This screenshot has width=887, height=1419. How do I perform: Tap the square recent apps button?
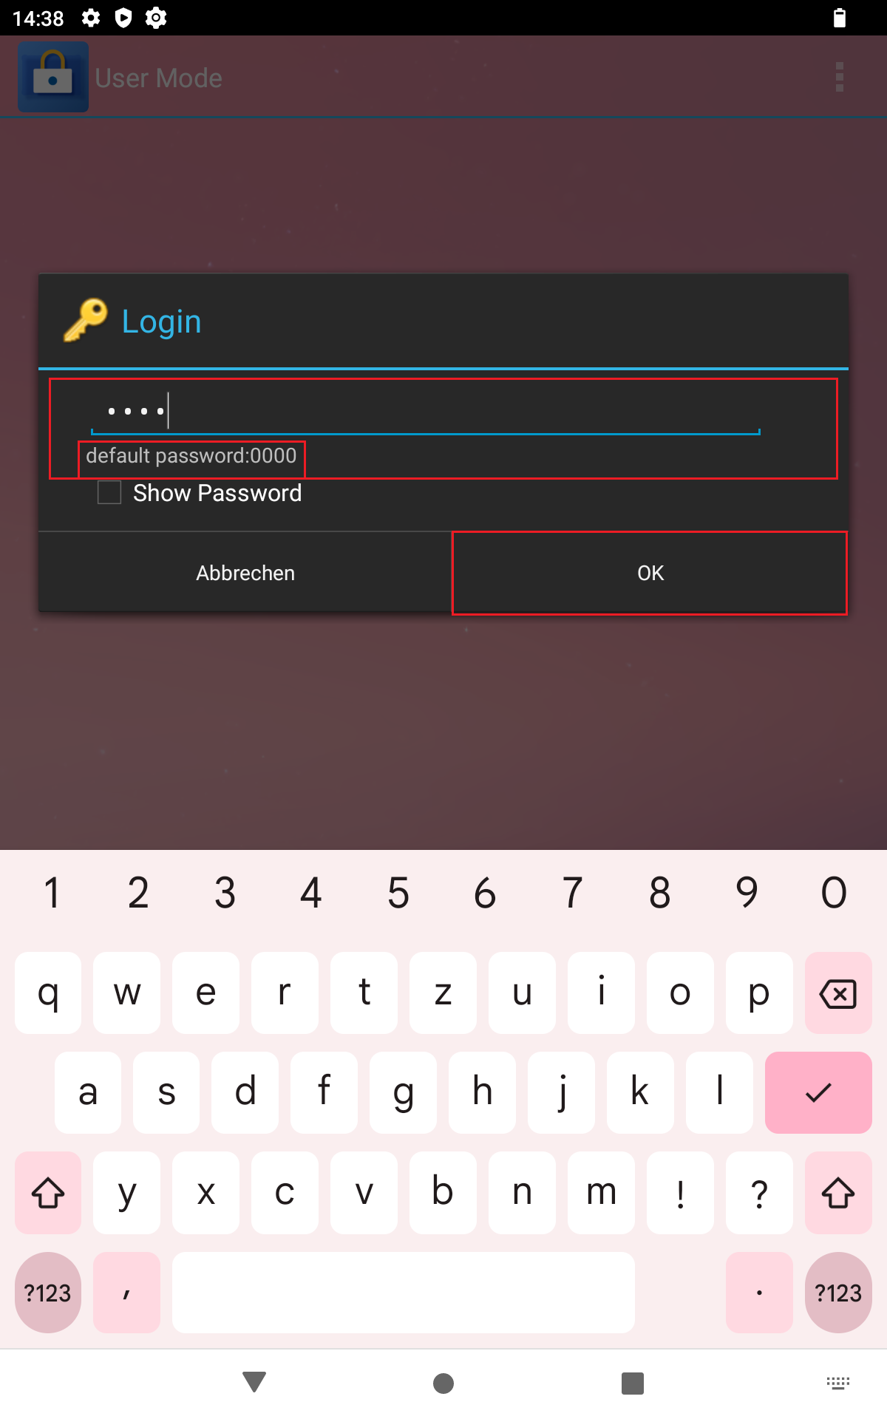633,1383
